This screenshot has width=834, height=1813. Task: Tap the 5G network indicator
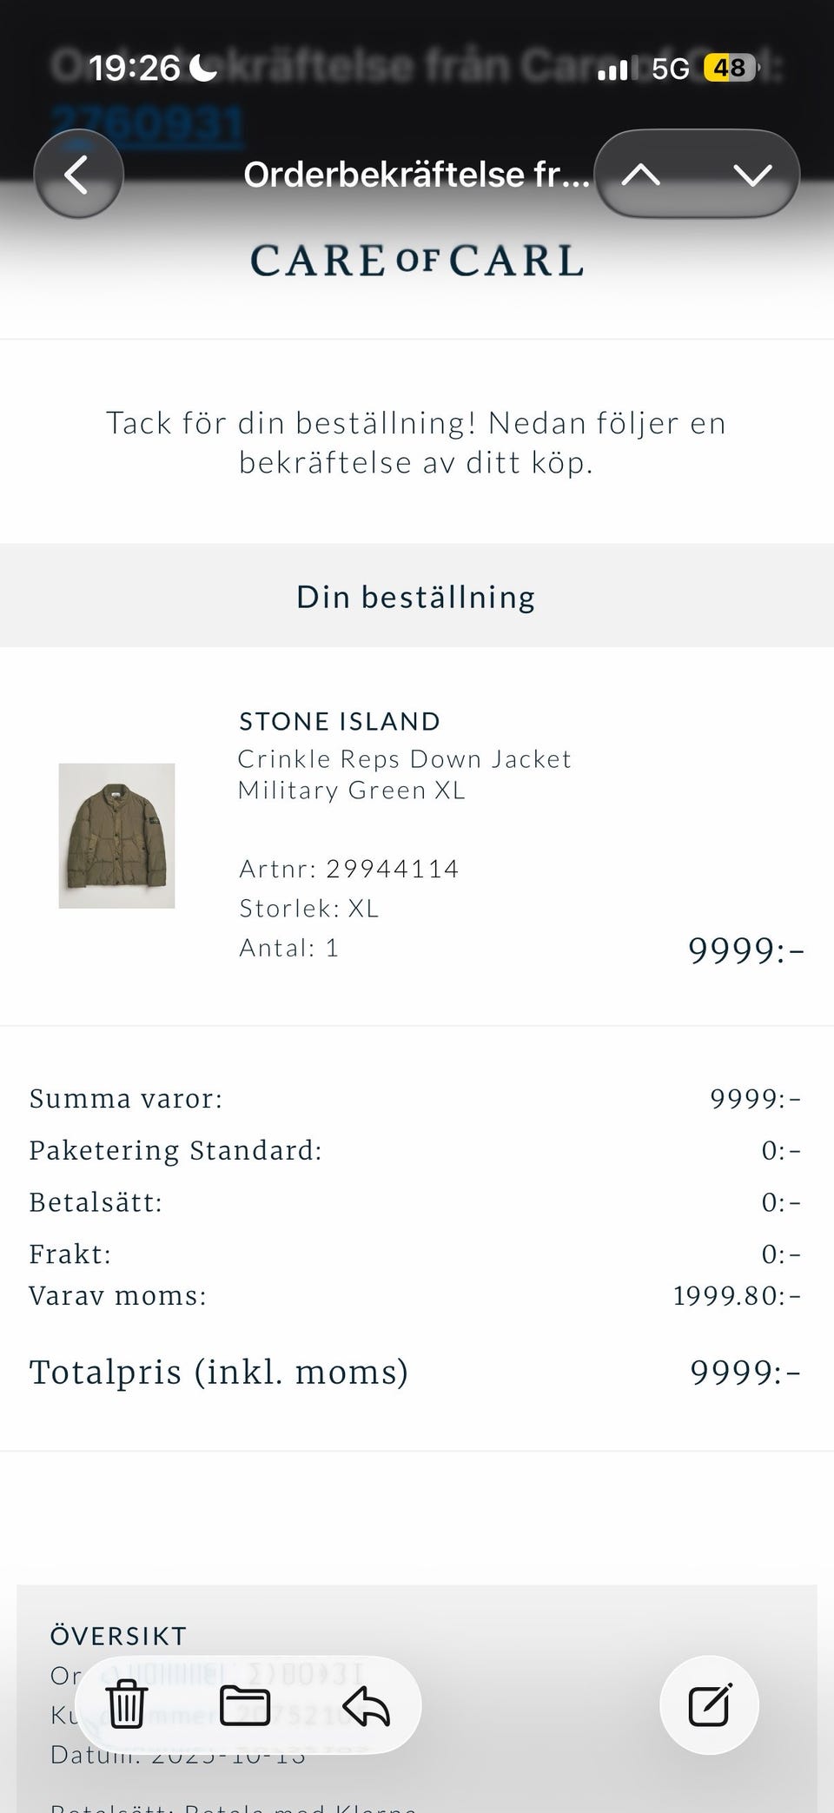(x=670, y=68)
